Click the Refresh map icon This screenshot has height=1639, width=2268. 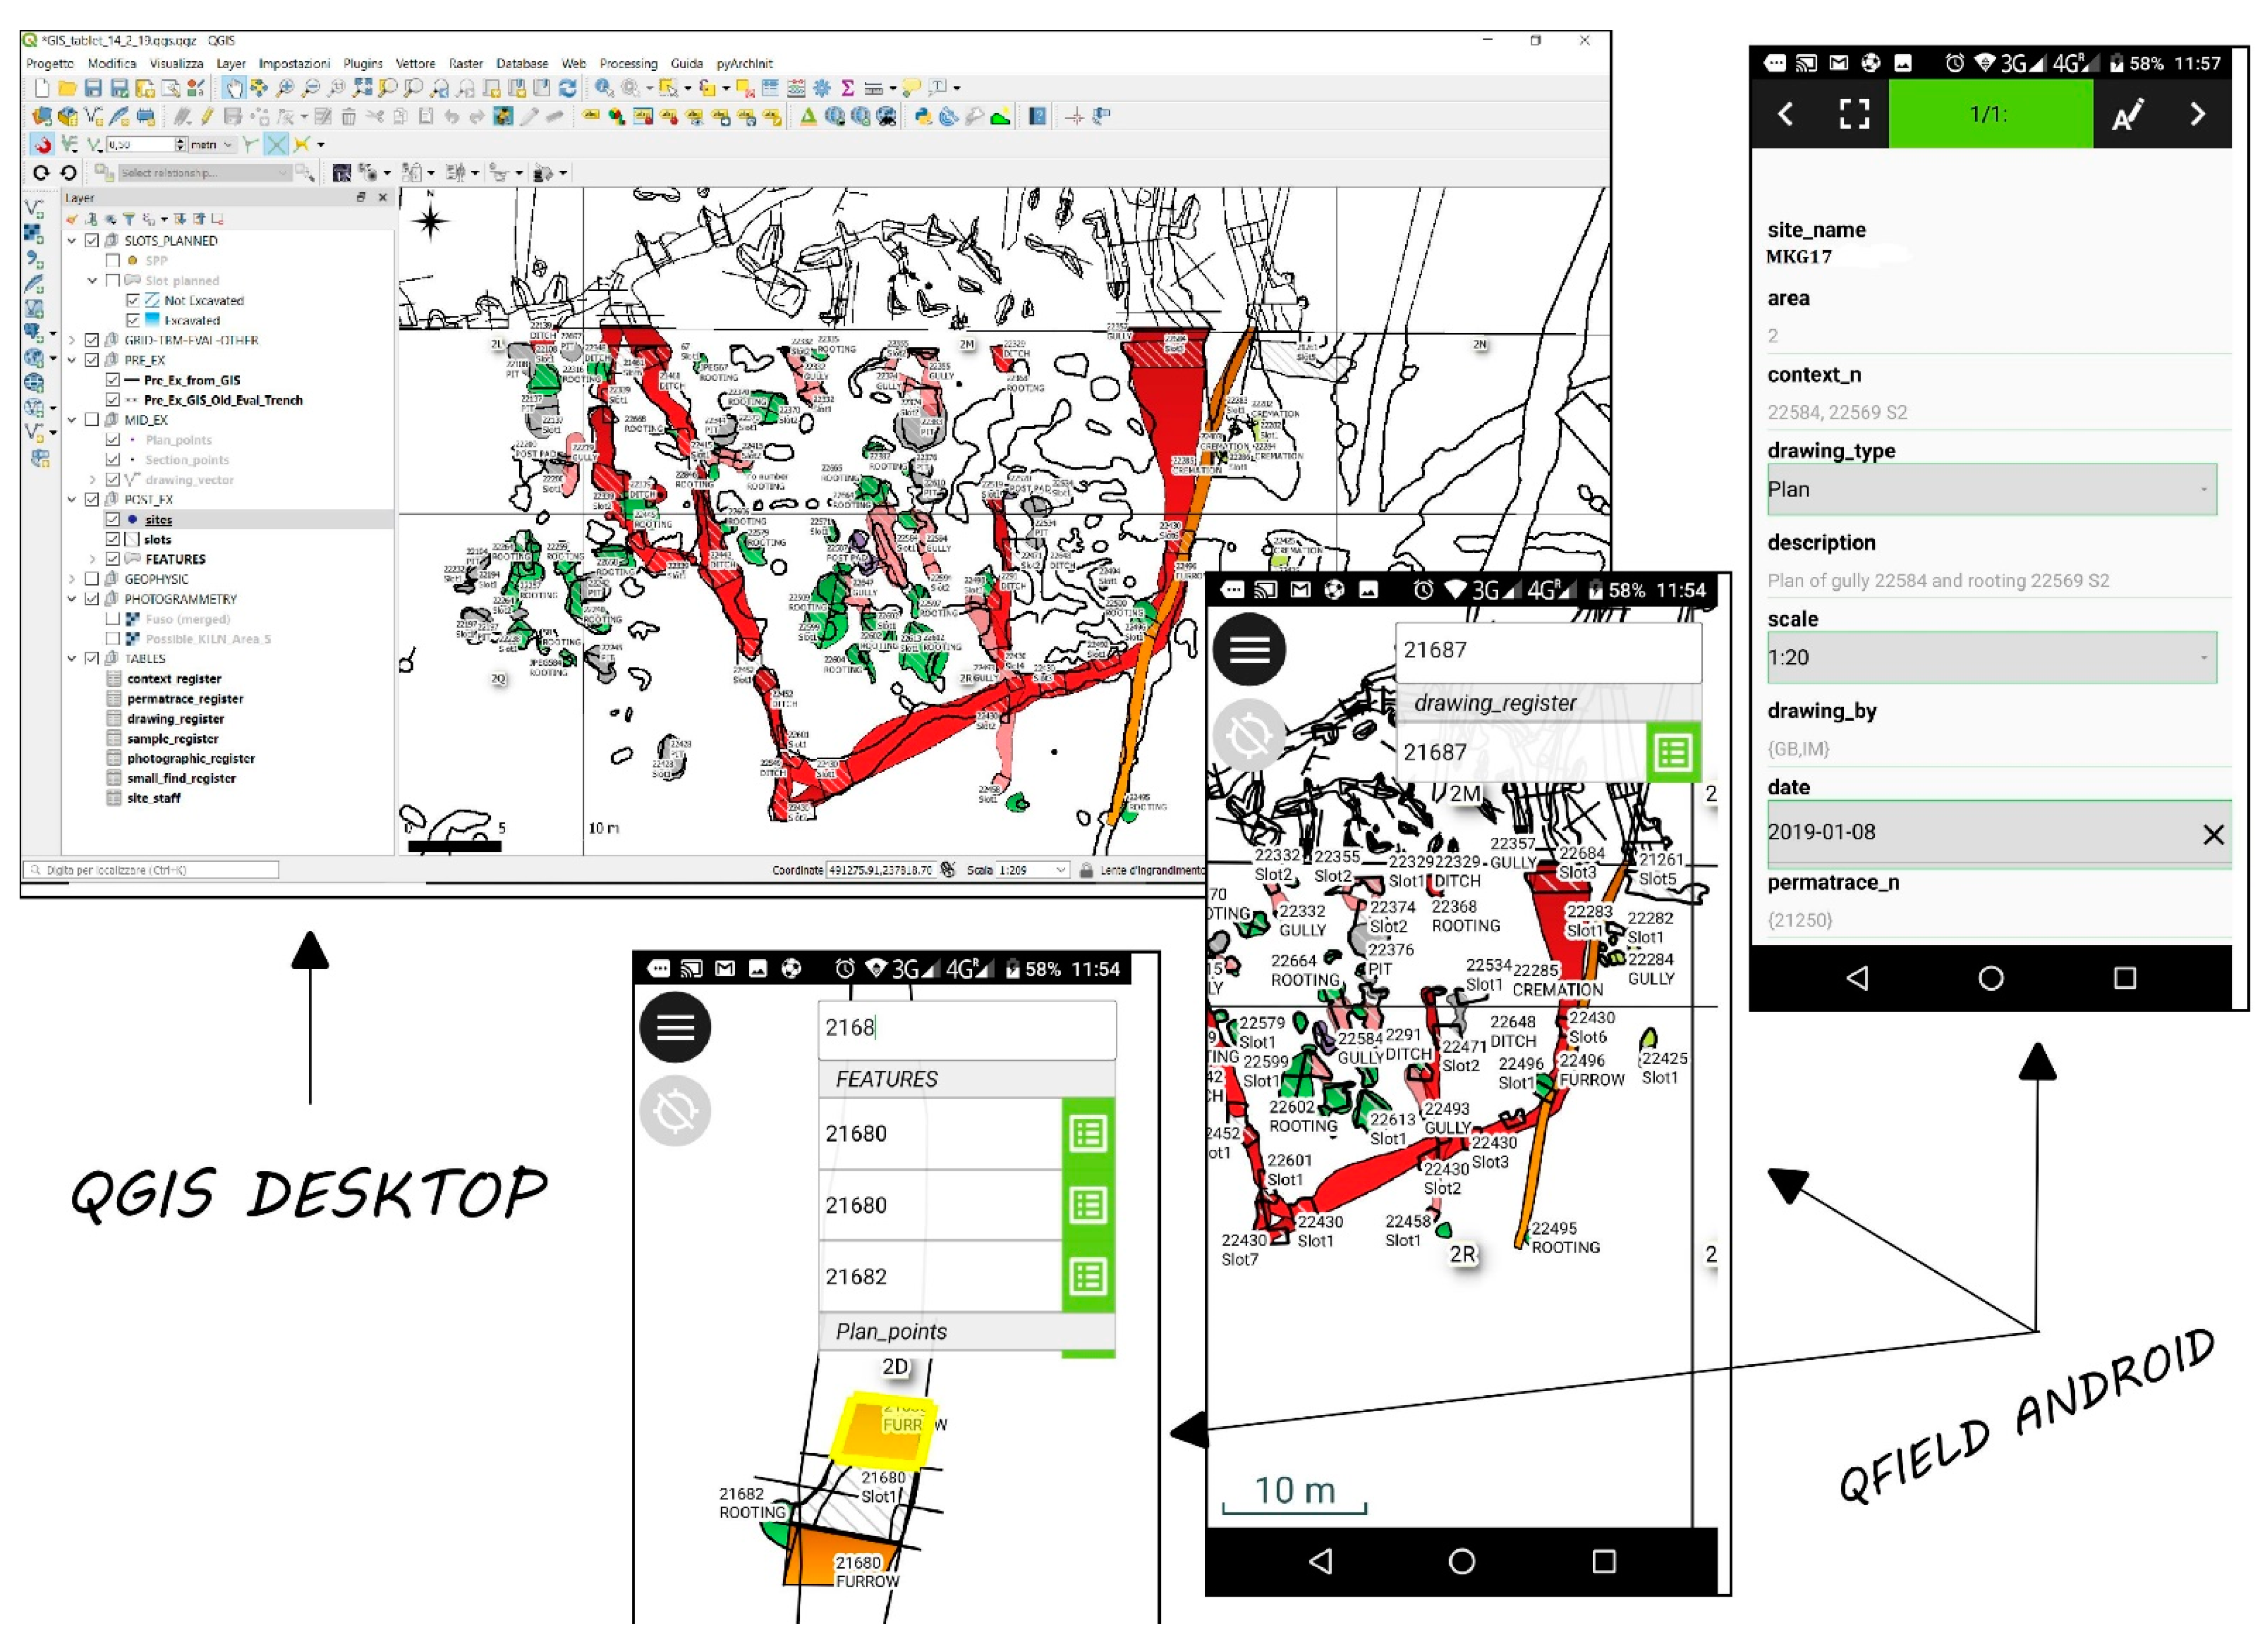(568, 88)
